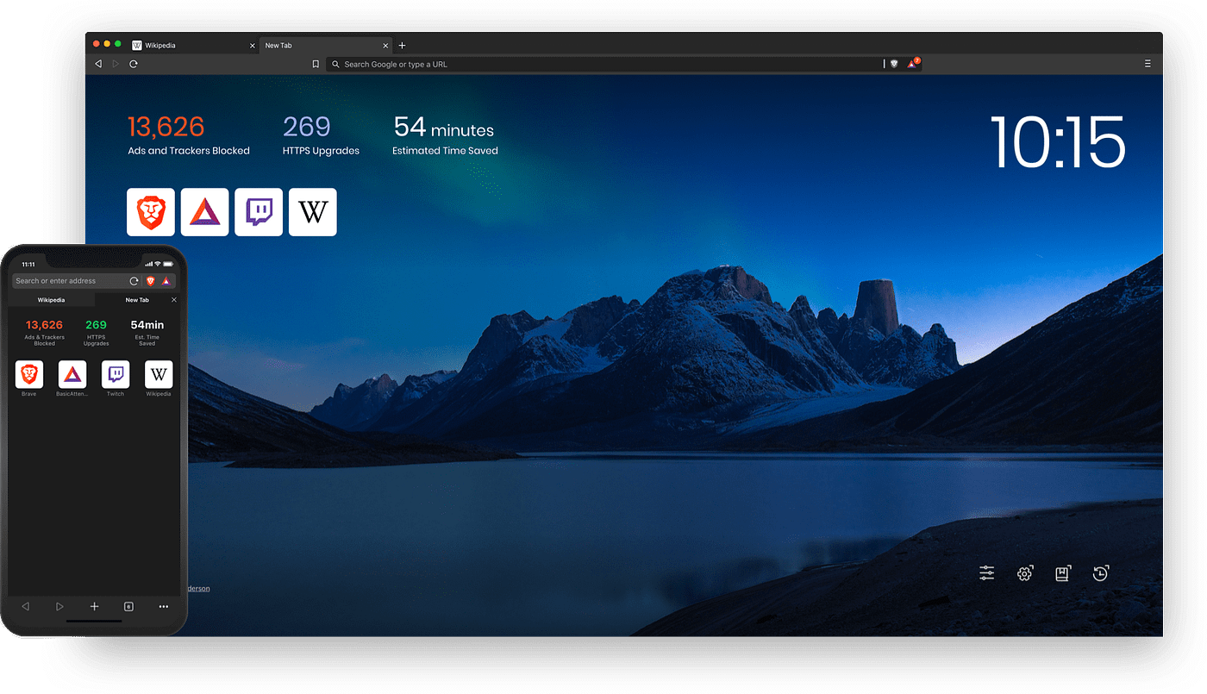
Task: Open bookmarks icon on new tab page
Action: click(x=1063, y=573)
